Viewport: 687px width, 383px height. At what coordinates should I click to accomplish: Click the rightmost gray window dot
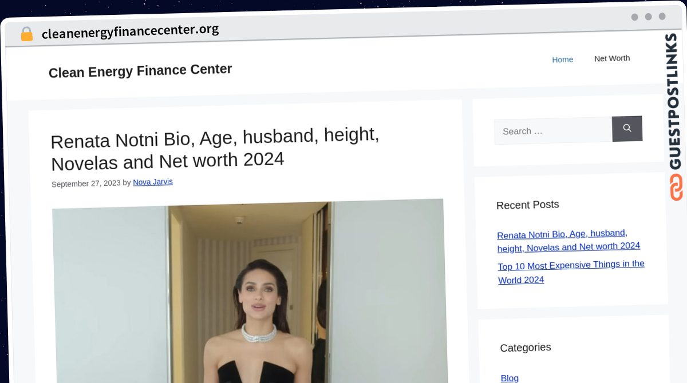(662, 17)
